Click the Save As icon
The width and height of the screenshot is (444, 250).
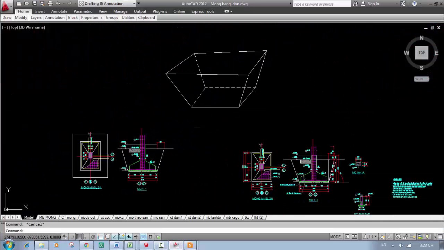point(42,3)
